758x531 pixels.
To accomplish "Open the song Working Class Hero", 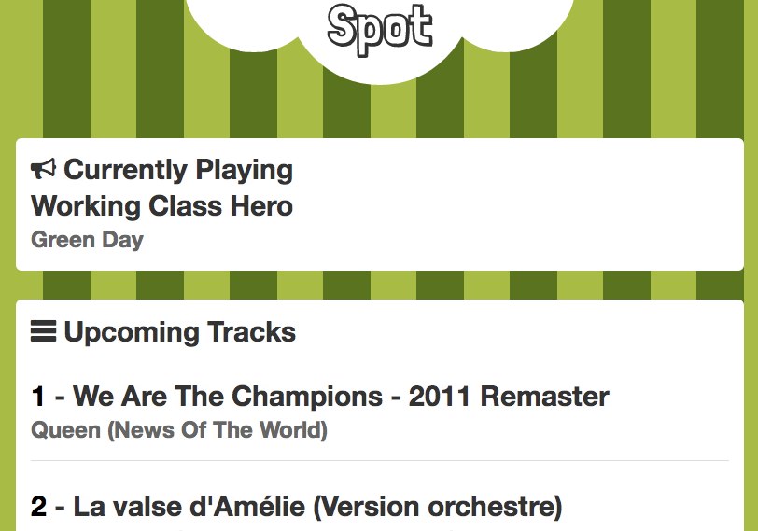I will click(161, 205).
